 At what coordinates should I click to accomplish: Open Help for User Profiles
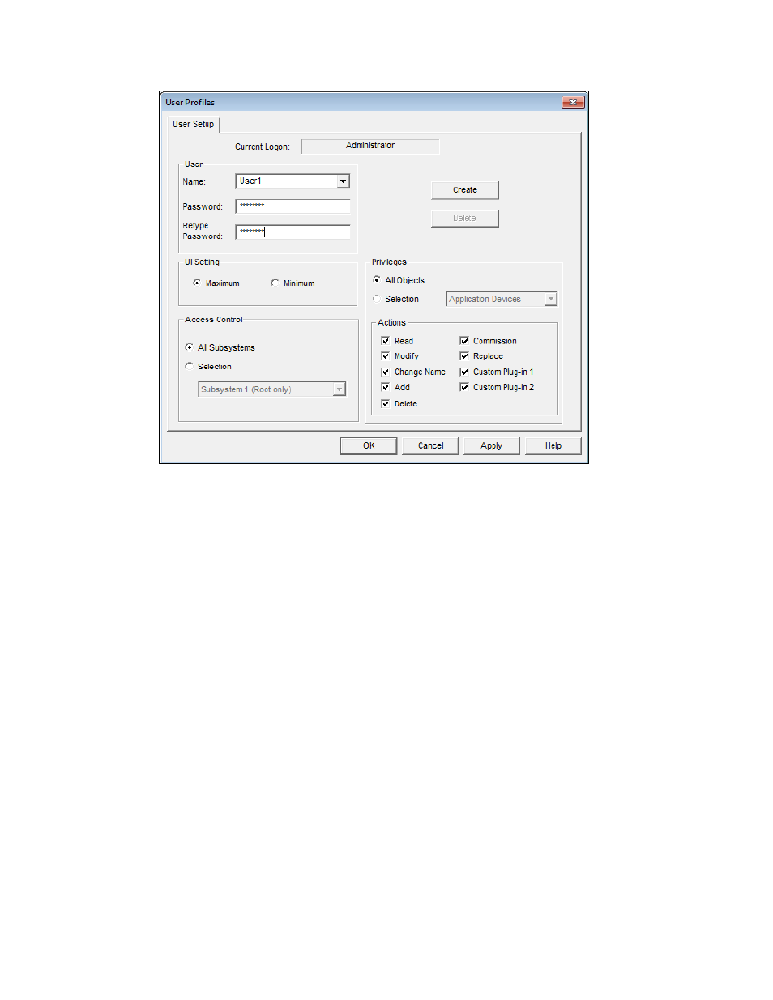point(553,446)
